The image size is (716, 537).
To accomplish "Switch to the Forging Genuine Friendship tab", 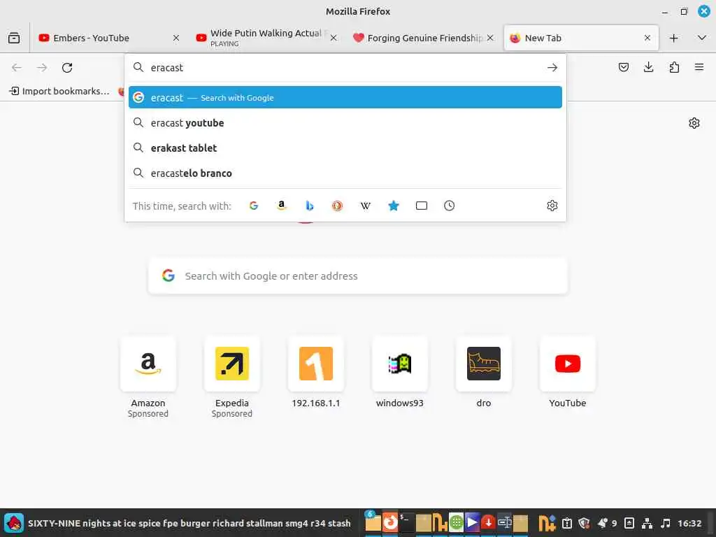I will [423, 38].
